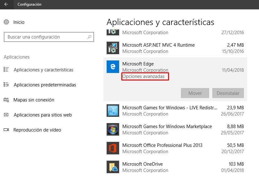This screenshot has height=176, width=259.
Task: Click the Aplicaciones para sitios web icon
Action: (6, 115)
